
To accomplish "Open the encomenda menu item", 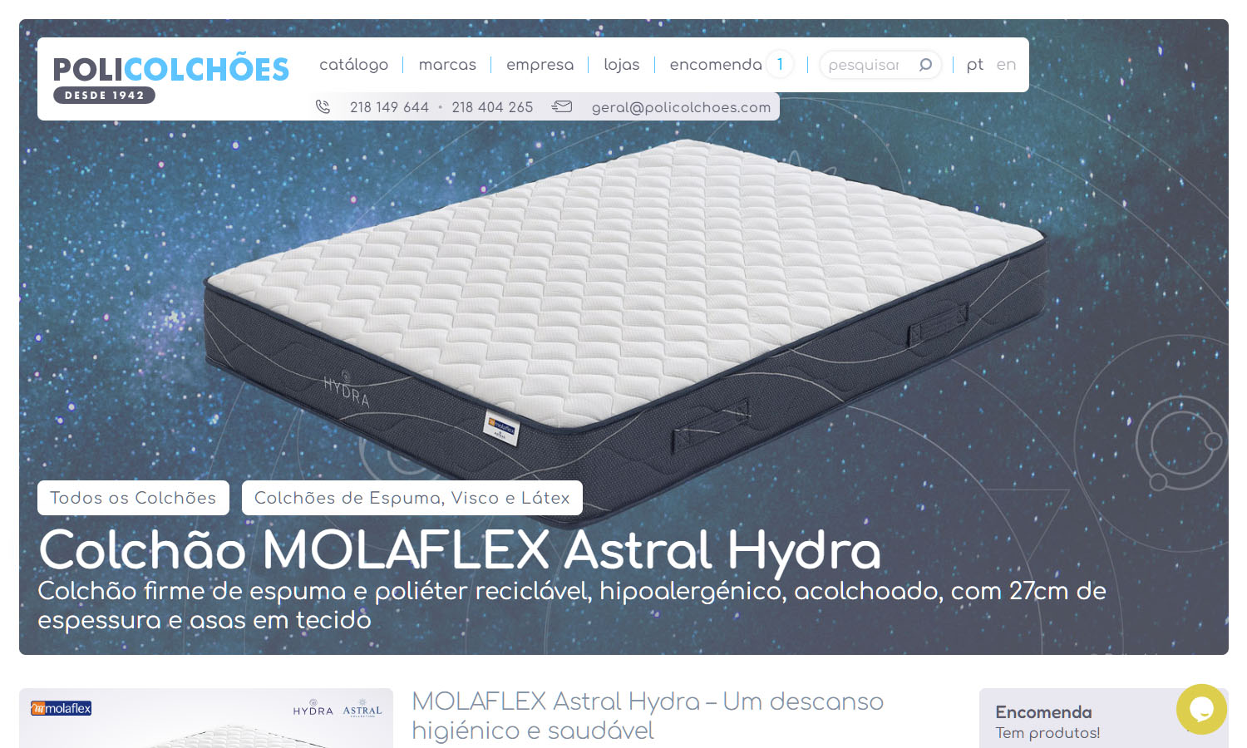I will (x=715, y=65).
